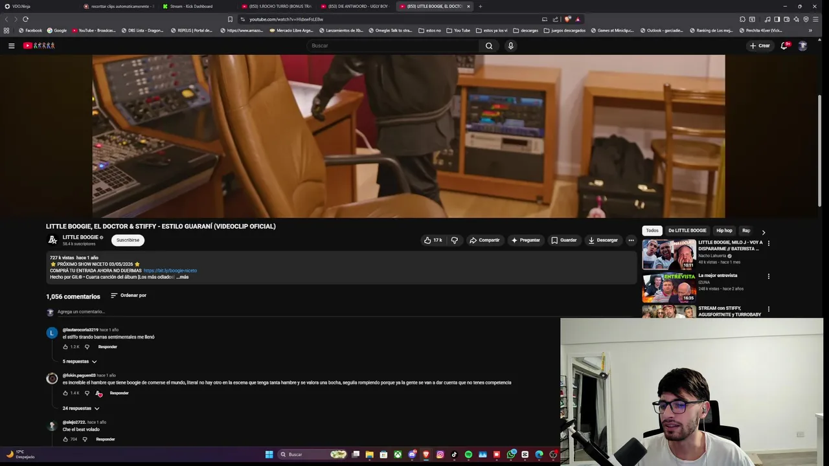Image resolution: width=829 pixels, height=466 pixels.
Task: Open YouTube notifications bell
Action: tap(784, 46)
